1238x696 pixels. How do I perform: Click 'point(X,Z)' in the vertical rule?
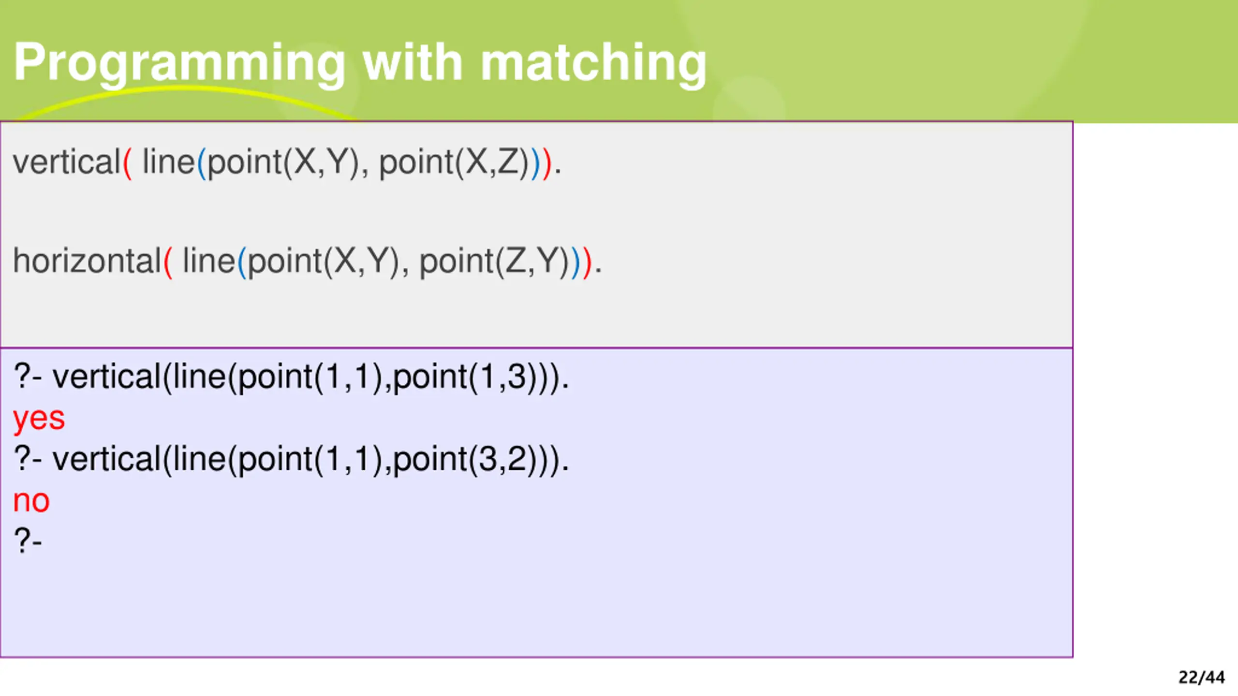tap(454, 163)
